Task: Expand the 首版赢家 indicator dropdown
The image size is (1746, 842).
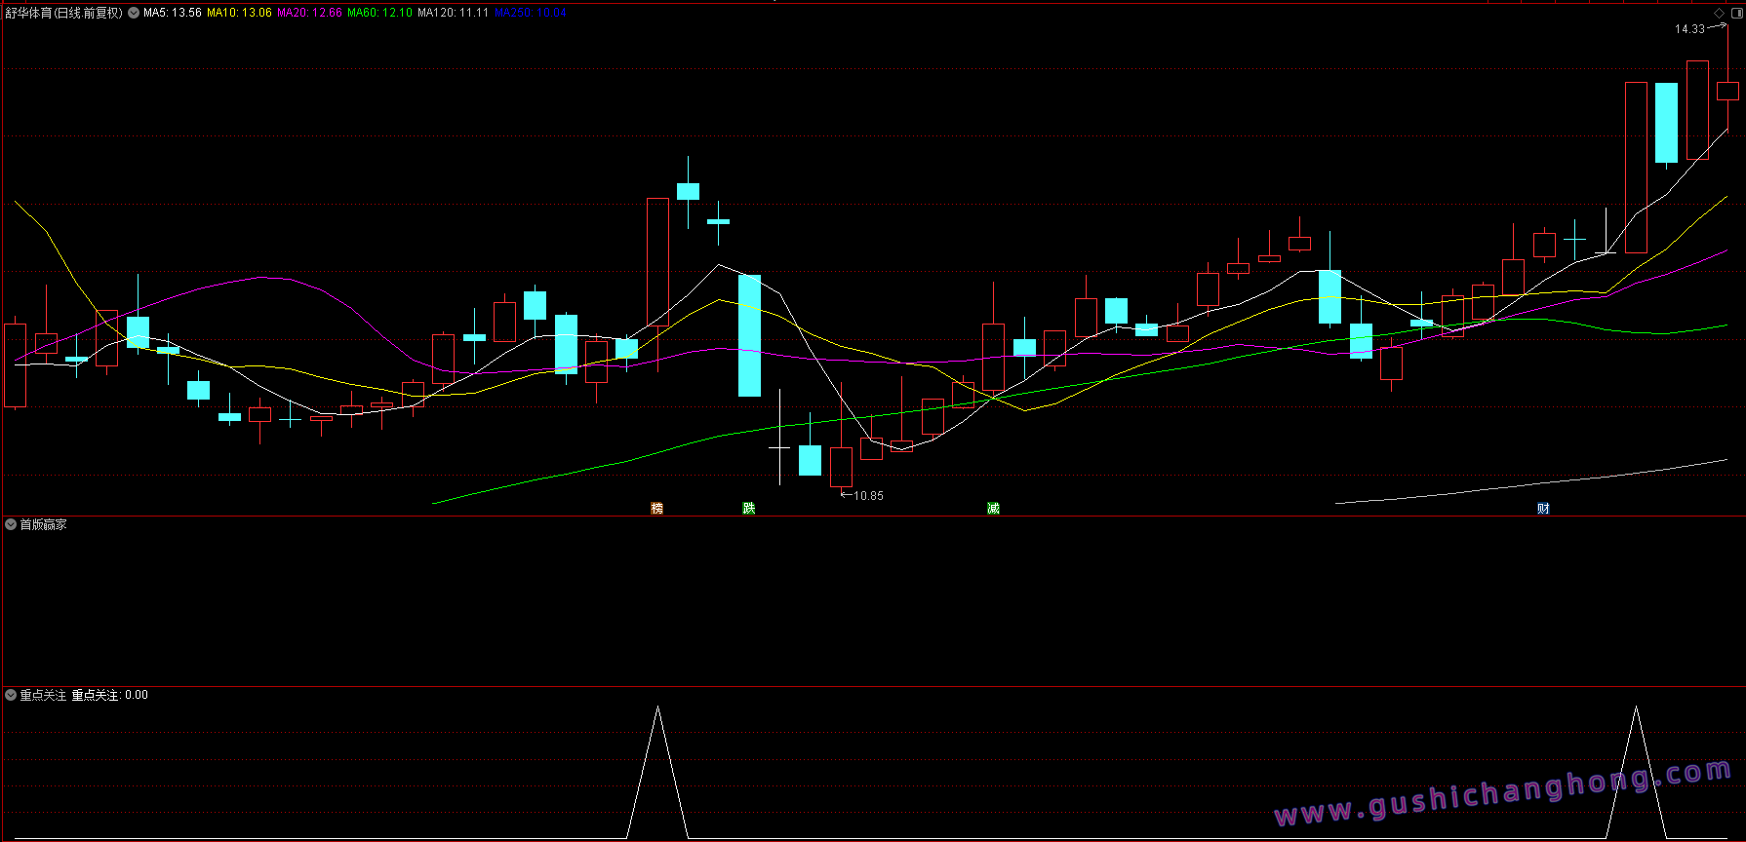Action: pos(11,524)
